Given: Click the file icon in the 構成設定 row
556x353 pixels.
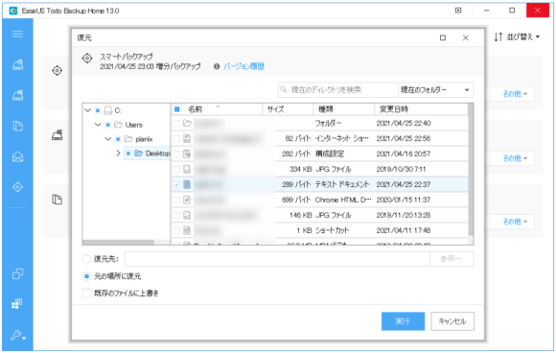Looking at the screenshot, I should (187, 154).
